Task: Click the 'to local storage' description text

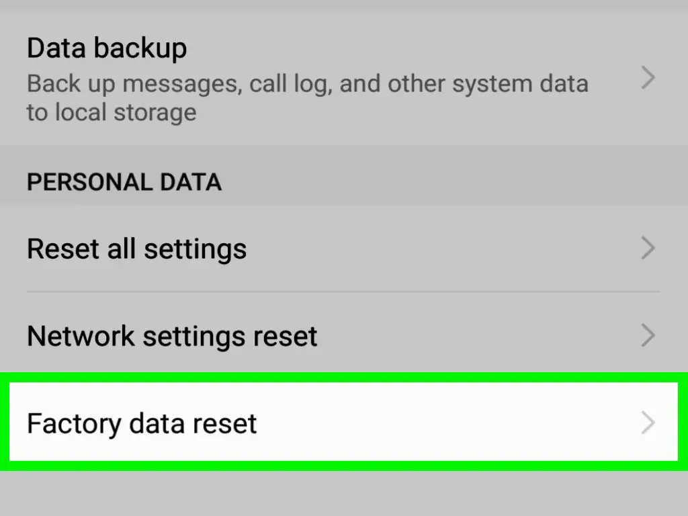Action: 112,112
